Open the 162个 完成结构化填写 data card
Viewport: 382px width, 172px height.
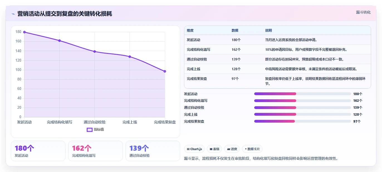[x=95, y=151]
